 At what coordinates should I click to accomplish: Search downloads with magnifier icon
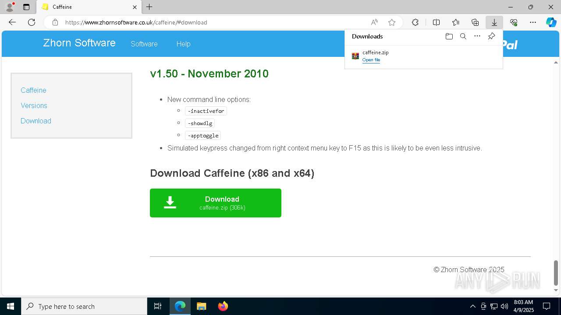point(463,36)
